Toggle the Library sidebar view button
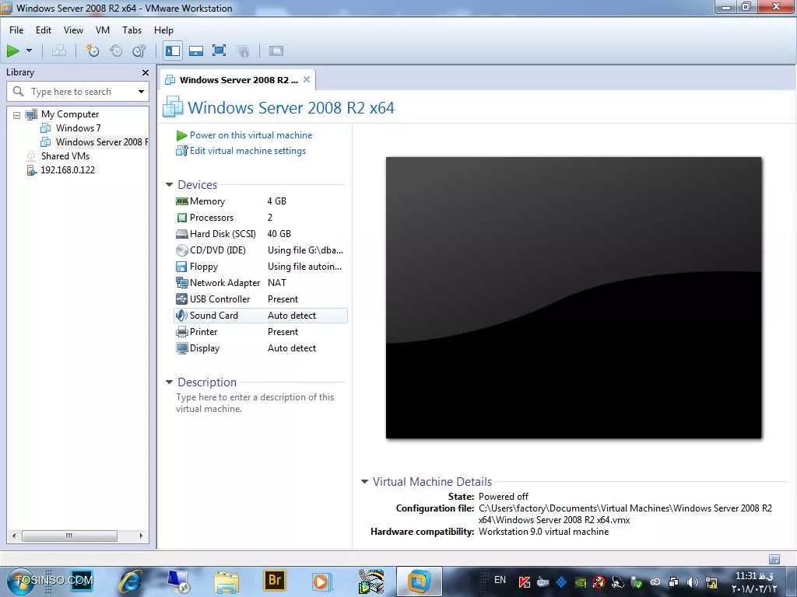Viewport: 797px width, 597px height. point(173,51)
